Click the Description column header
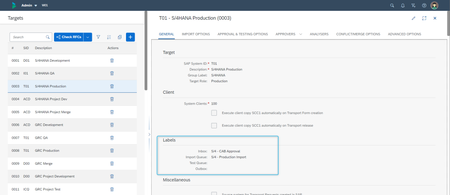Screen dimensions: 450x195 43,48
